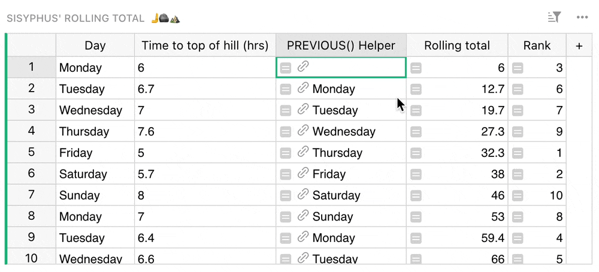599x272 pixels.
Task: Select the Day column header
Action: (x=95, y=46)
